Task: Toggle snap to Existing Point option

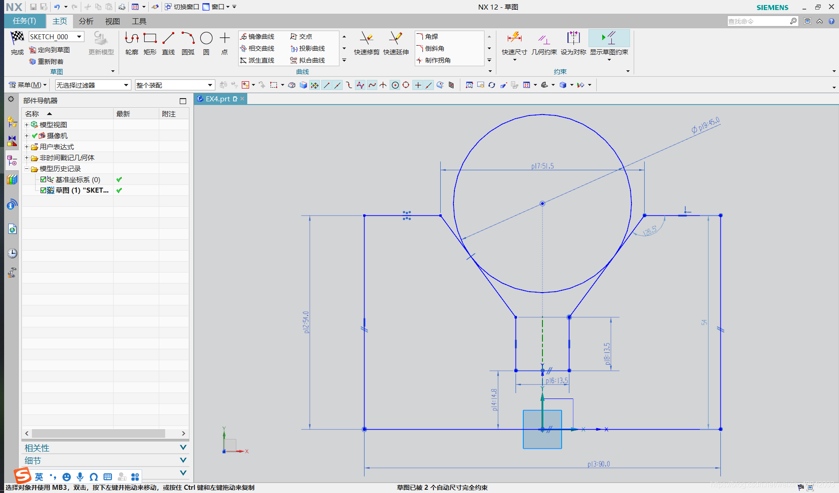Action: tap(418, 85)
